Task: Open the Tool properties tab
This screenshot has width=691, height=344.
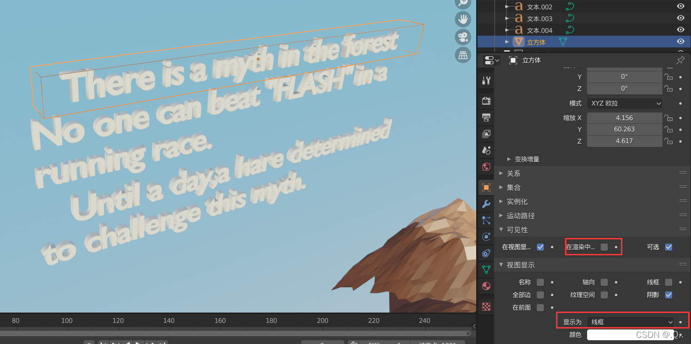Action: tap(486, 80)
